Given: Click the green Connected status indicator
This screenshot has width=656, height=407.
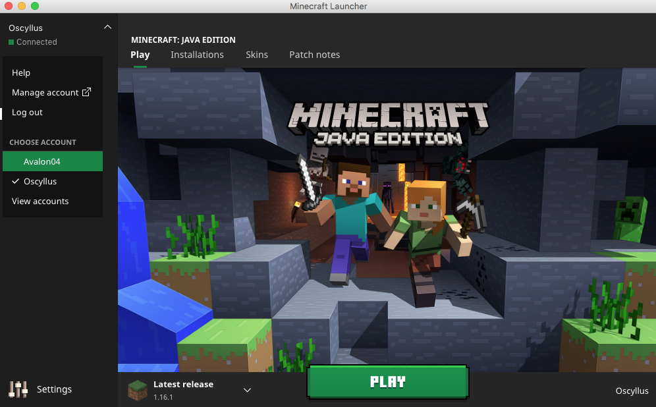Looking at the screenshot, I should point(11,42).
